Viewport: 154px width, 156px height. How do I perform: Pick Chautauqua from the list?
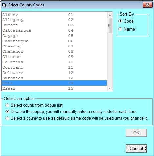click(x=54, y=41)
